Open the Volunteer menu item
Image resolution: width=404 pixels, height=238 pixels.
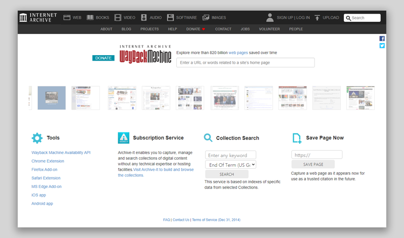269,29
